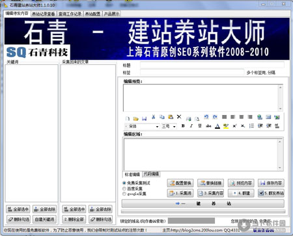Click the Print preview icon

197,118
